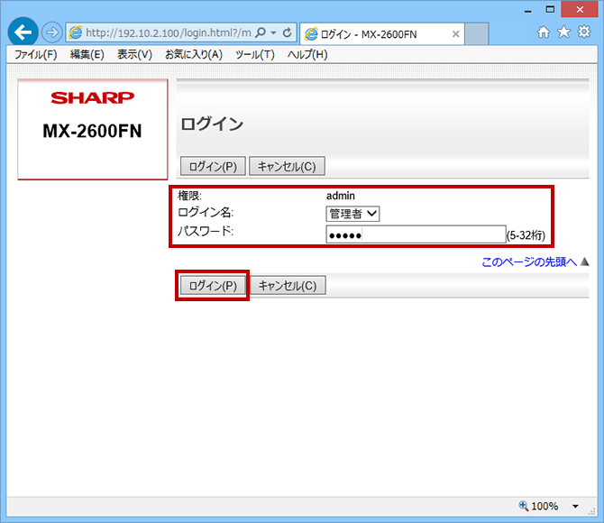
Task: Click the browser Back arrow button
Action: tap(23, 32)
